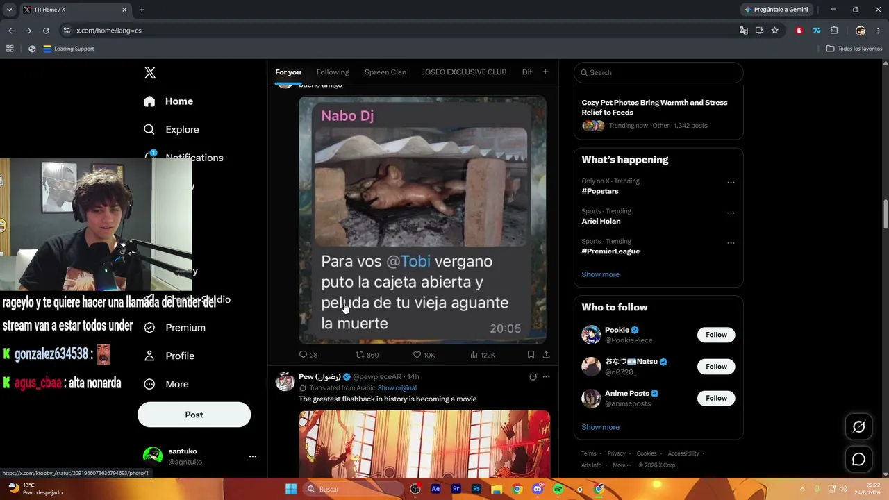Click the Post button
Screen dimensions: 889x500
[194, 415]
